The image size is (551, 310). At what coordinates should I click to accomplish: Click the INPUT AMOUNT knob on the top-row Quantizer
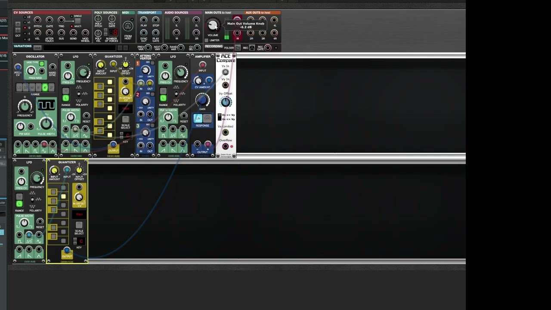(x=100, y=65)
